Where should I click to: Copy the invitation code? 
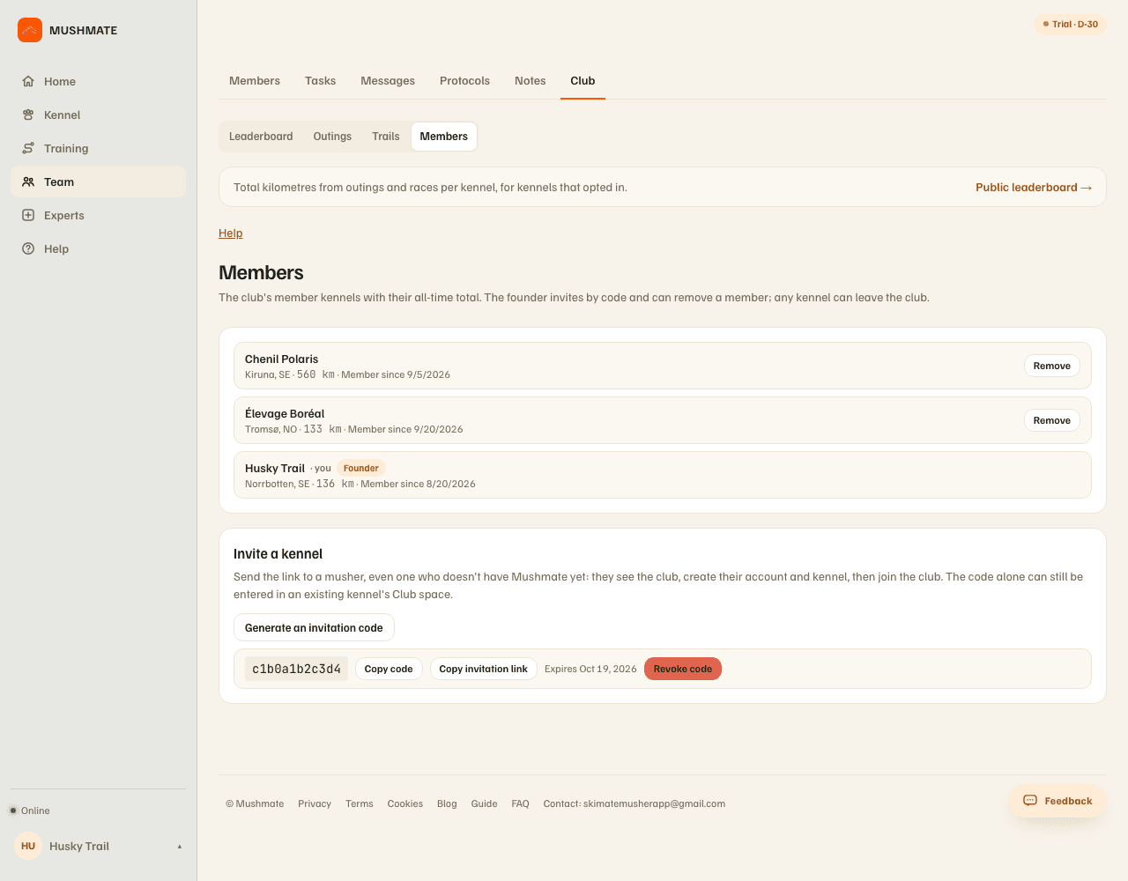(x=389, y=669)
